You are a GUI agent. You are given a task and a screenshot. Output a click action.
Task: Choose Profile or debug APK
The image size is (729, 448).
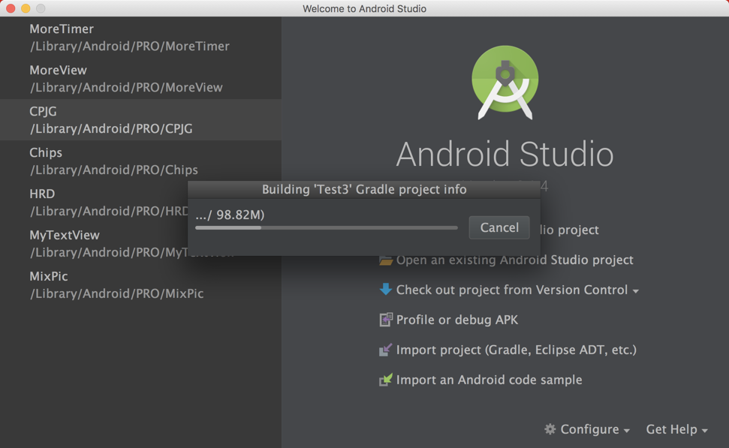pyautogui.click(x=456, y=320)
